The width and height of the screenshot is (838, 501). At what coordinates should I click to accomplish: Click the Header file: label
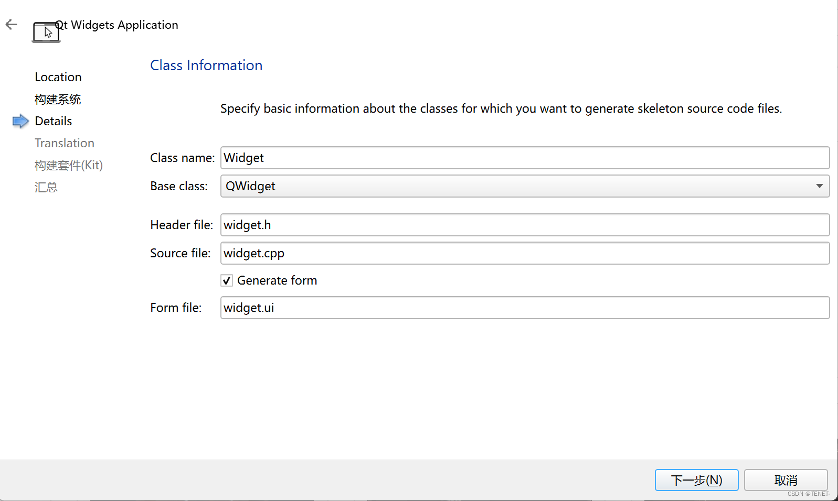[x=182, y=225]
